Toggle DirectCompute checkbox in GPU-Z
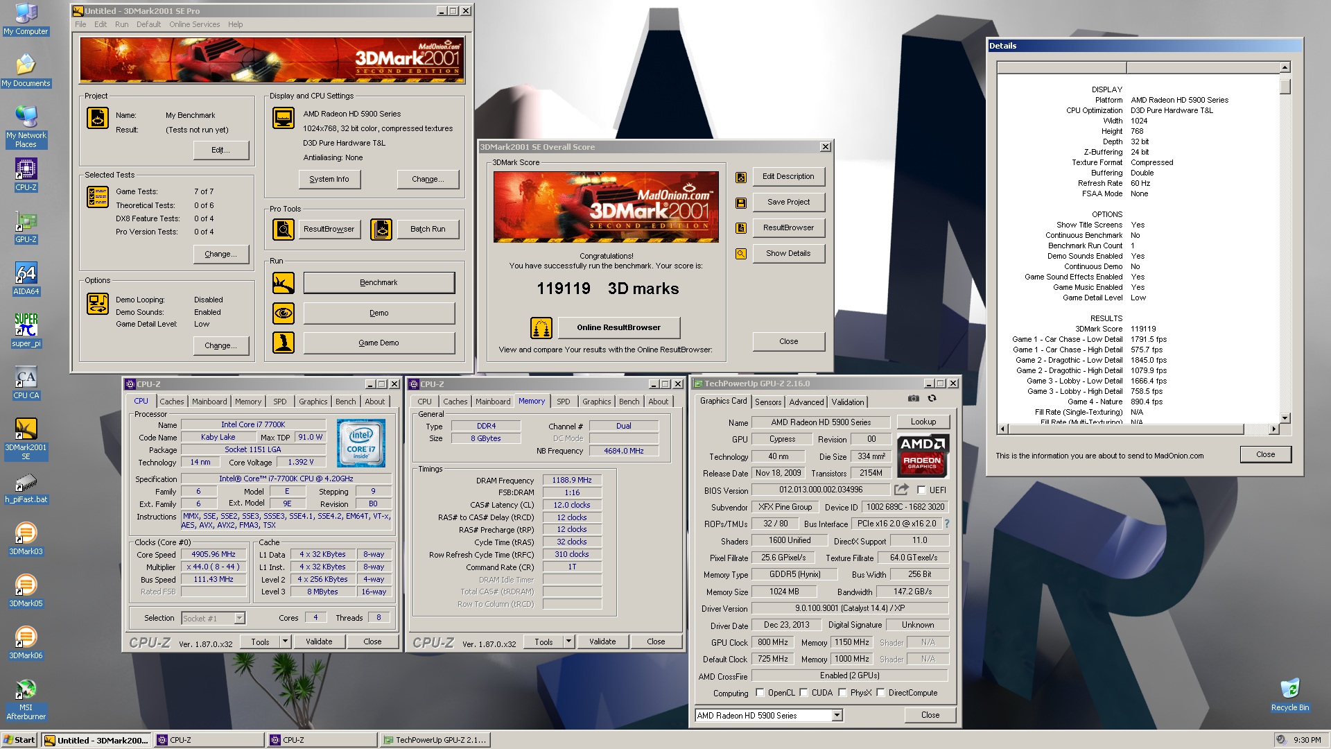Screen dimensions: 1331x749 coord(880,693)
